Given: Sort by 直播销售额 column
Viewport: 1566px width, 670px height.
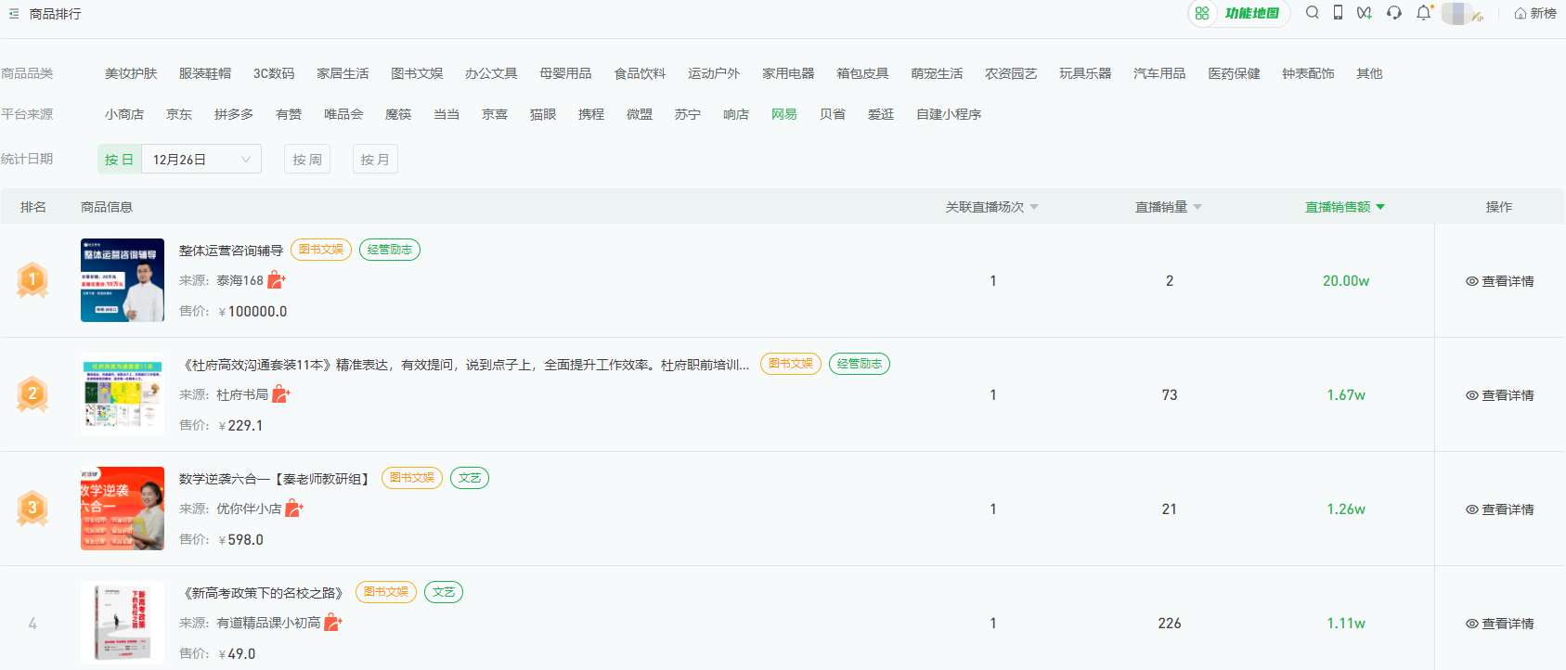Looking at the screenshot, I should pyautogui.click(x=1345, y=207).
